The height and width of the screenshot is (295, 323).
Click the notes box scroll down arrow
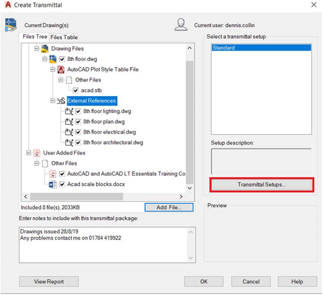(191, 258)
